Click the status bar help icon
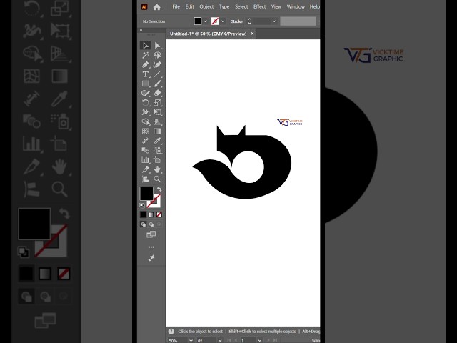 click(x=171, y=332)
